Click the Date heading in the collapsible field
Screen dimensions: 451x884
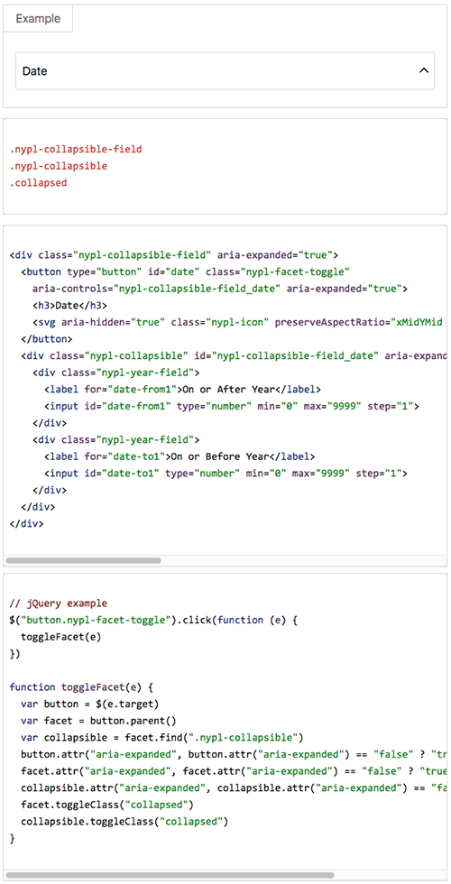tap(34, 71)
